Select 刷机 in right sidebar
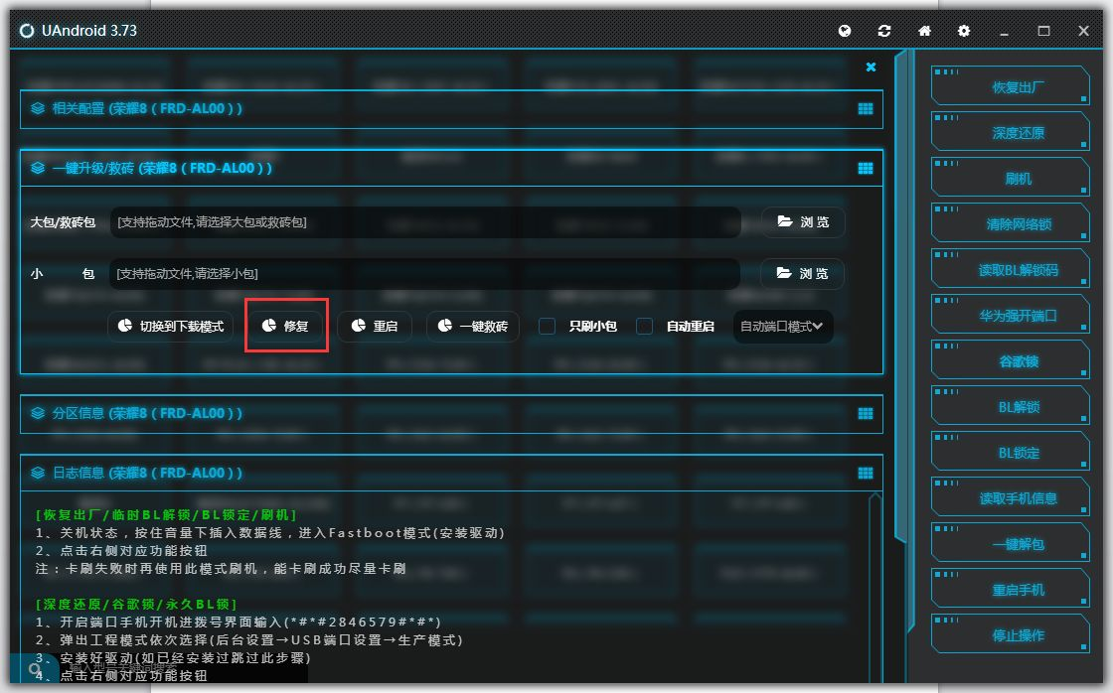The width and height of the screenshot is (1113, 693). coord(1011,178)
